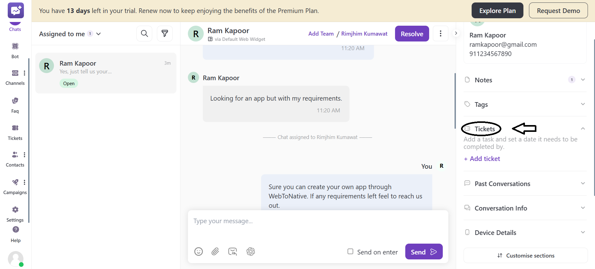Open the conversation filter funnel icon
Viewport: 595px width, 269px height.
[x=165, y=33]
